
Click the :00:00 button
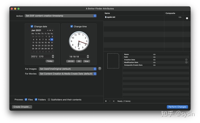coord(71,61)
